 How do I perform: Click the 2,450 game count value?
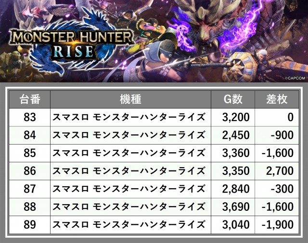pyautogui.click(x=237, y=135)
